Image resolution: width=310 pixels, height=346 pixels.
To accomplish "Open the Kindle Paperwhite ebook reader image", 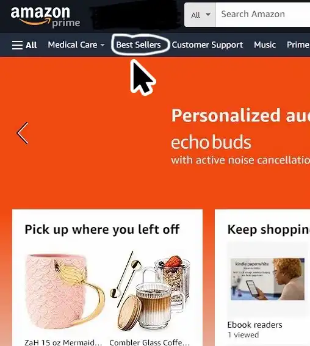I will coord(267,279).
